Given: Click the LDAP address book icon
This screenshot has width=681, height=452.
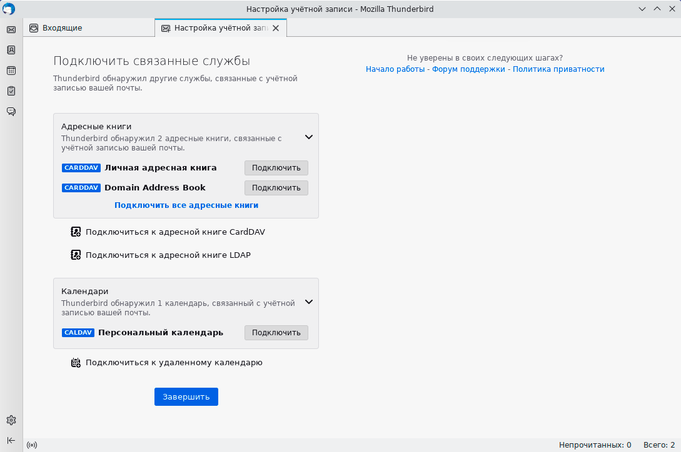Looking at the screenshot, I should pyautogui.click(x=76, y=255).
